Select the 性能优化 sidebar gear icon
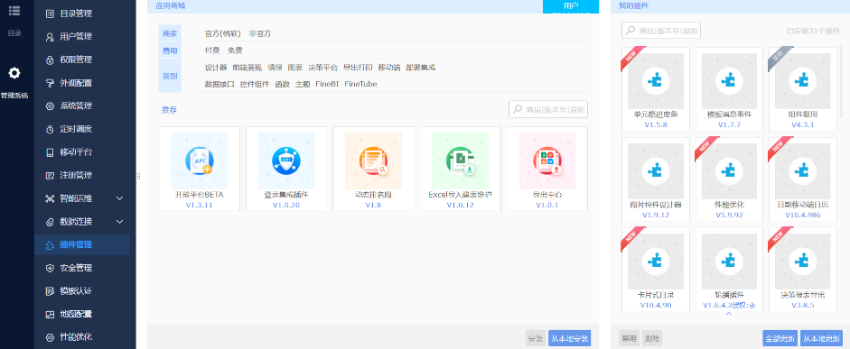 pyautogui.click(x=50, y=337)
